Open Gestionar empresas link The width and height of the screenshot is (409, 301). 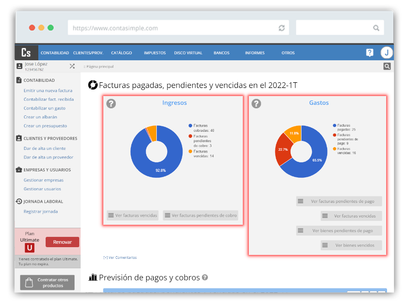click(x=43, y=180)
